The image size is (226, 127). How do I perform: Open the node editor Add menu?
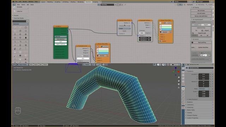(28, 5)
